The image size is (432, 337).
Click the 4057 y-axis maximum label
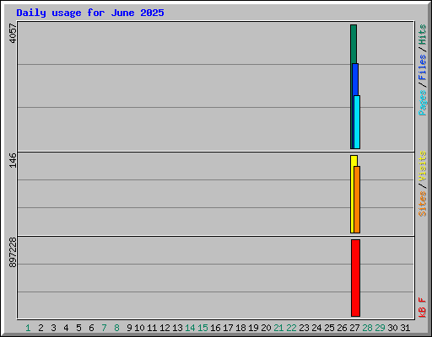coord(13,34)
